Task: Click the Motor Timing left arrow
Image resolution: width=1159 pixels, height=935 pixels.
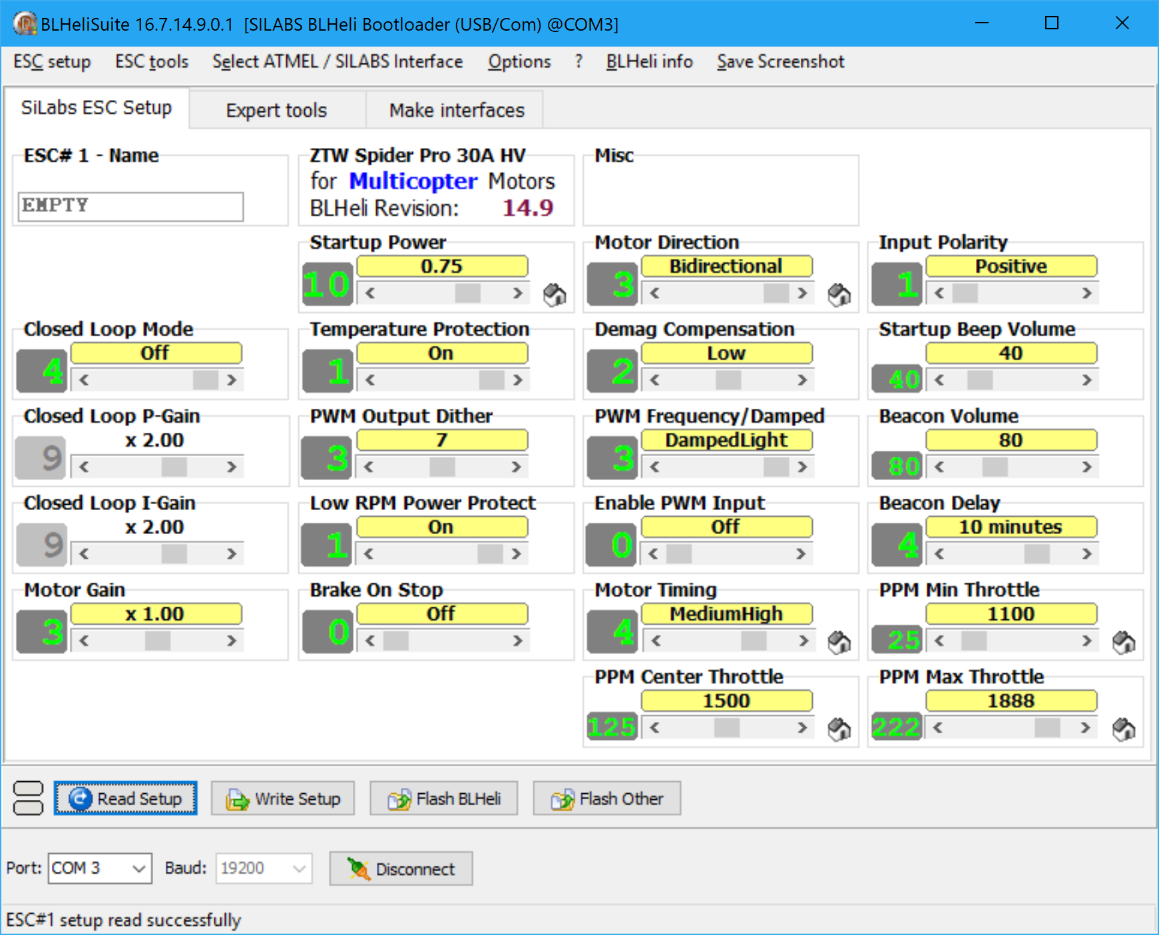Action: point(656,641)
